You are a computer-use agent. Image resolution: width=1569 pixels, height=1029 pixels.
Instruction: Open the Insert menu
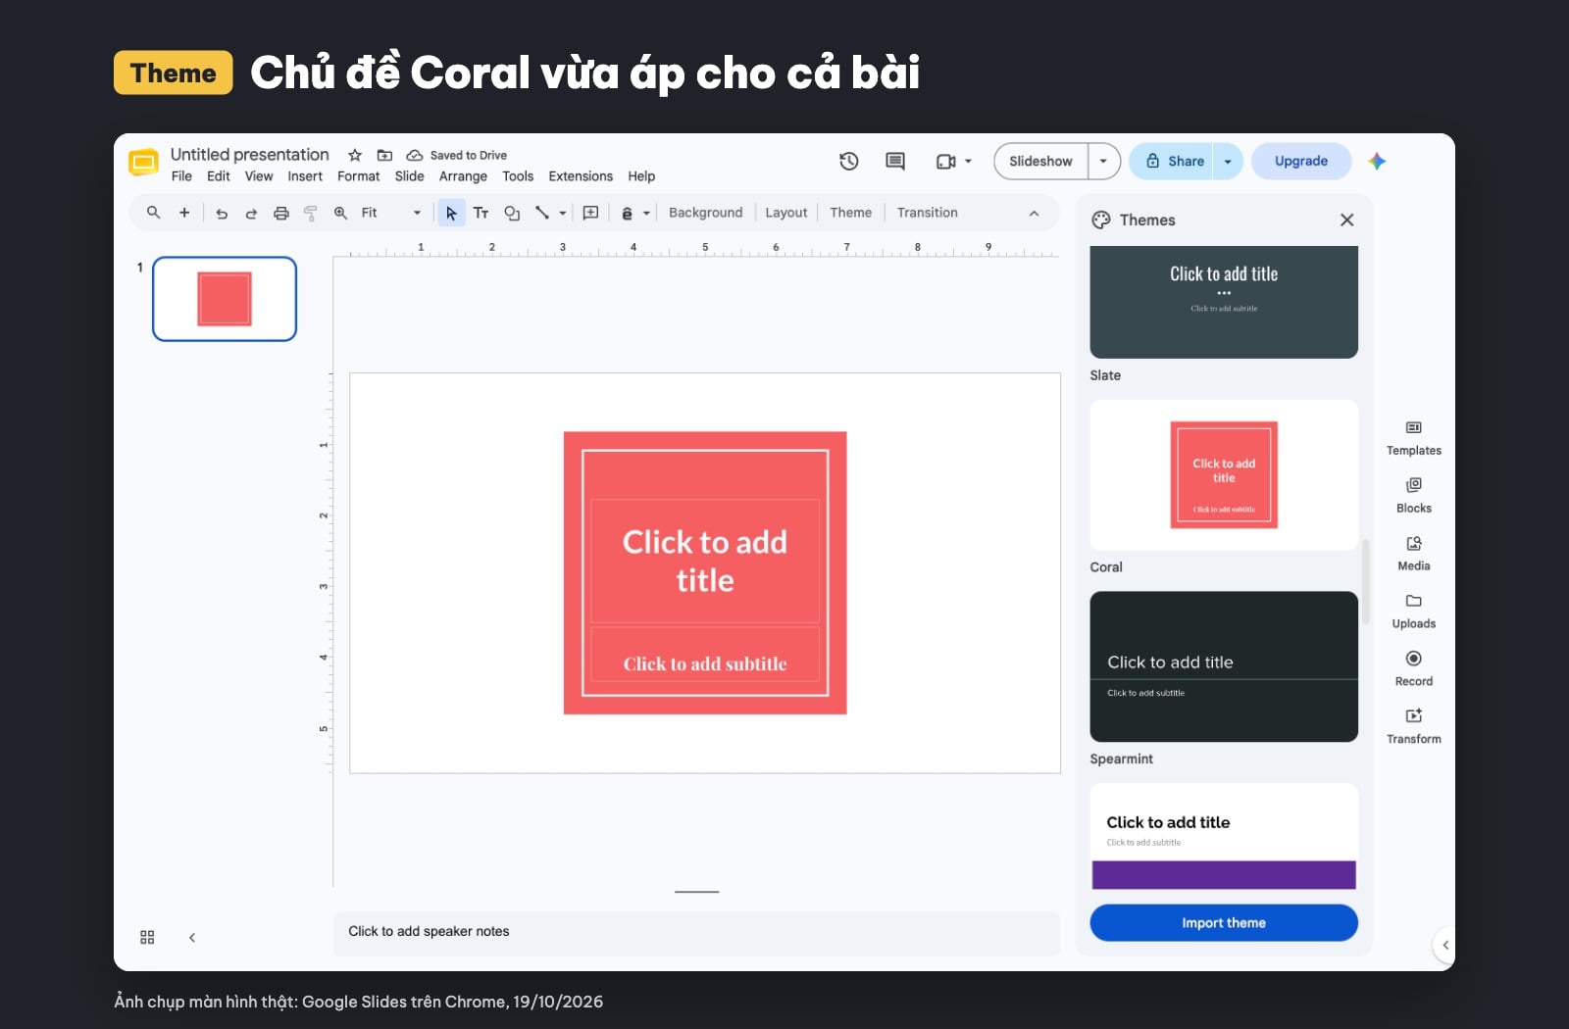tap(305, 176)
